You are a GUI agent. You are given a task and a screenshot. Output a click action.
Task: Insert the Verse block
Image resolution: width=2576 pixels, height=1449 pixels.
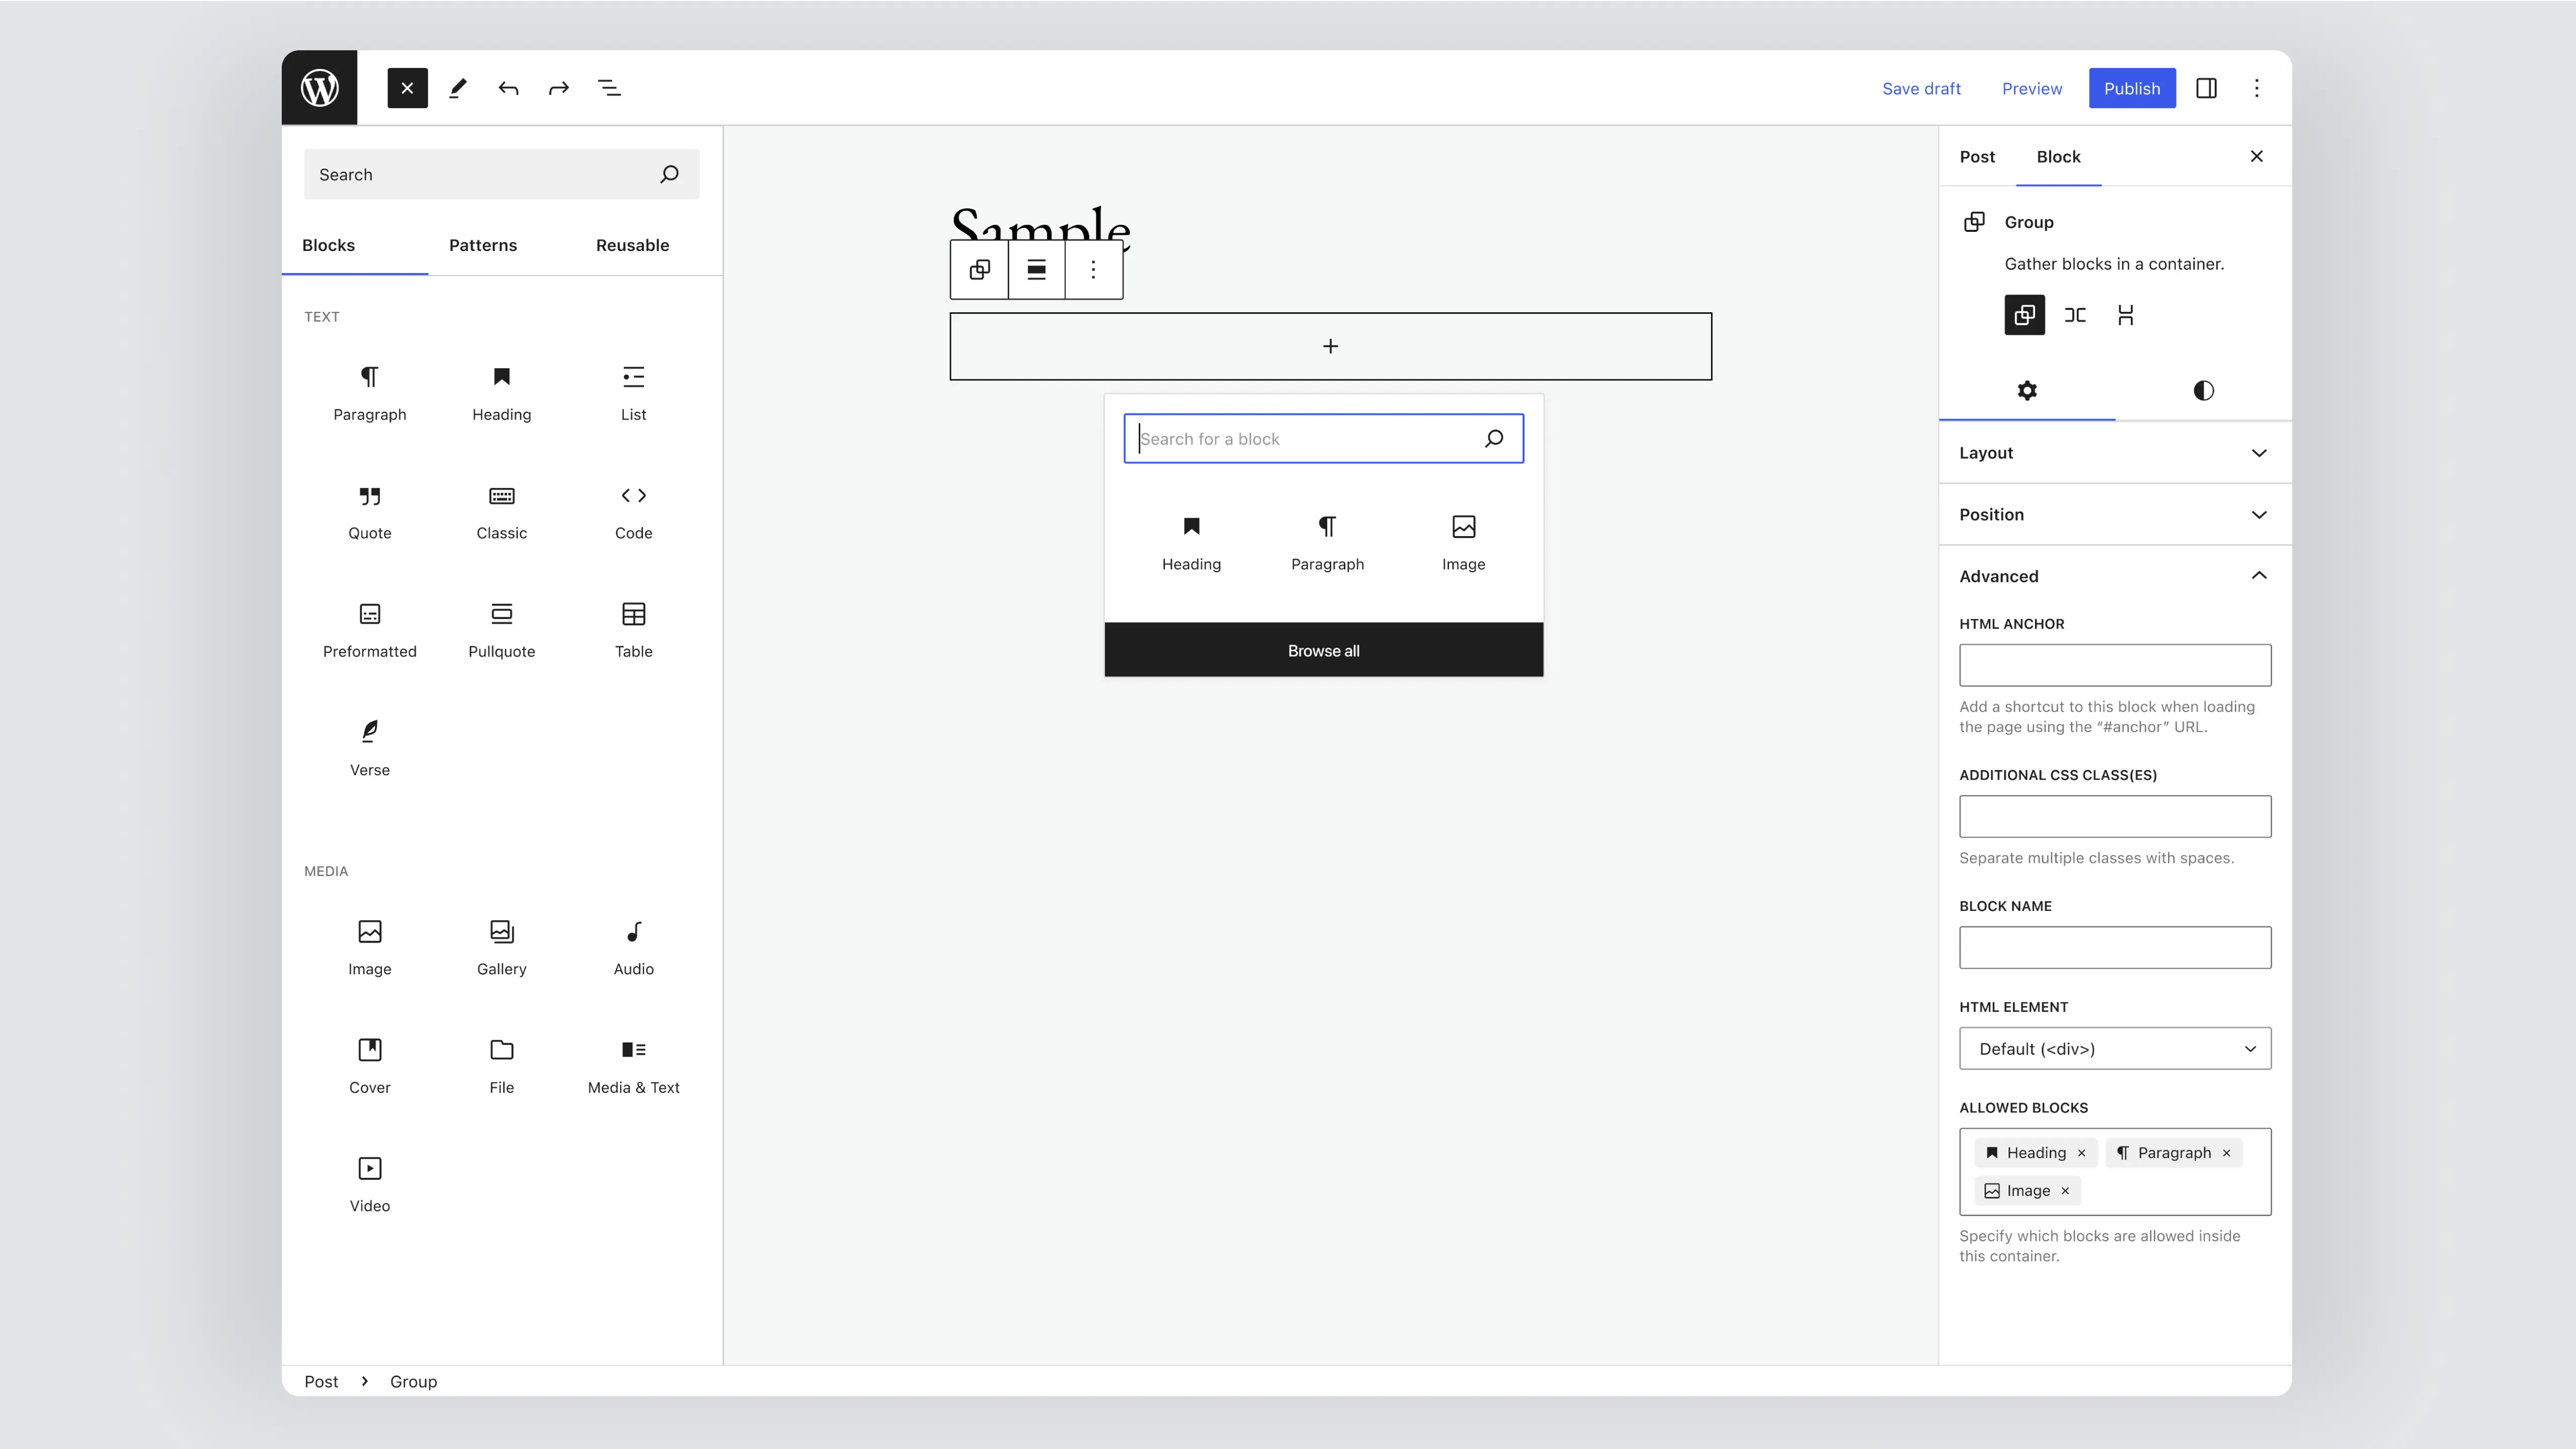pyautogui.click(x=369, y=748)
